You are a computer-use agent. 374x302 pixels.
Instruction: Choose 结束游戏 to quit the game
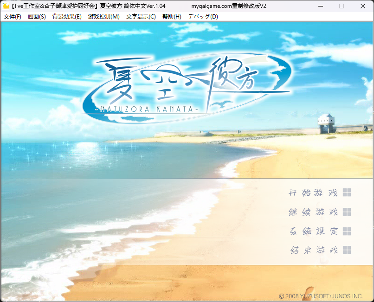pyautogui.click(x=314, y=250)
